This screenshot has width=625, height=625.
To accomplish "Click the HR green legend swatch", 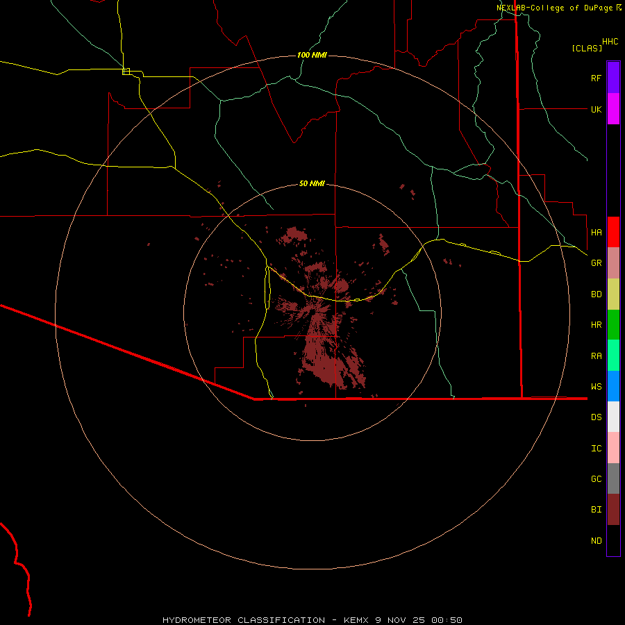I will point(613,325).
